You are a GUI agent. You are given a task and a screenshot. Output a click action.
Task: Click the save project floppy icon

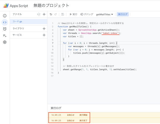point(63,14)
